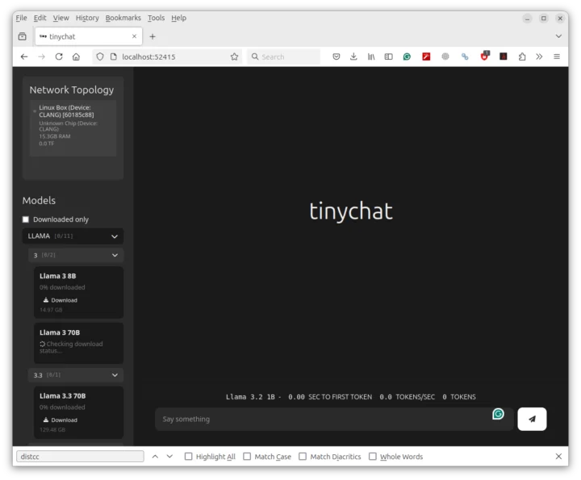Download the Llama 3.3 70B model
The width and height of the screenshot is (581, 480).
tap(60, 419)
